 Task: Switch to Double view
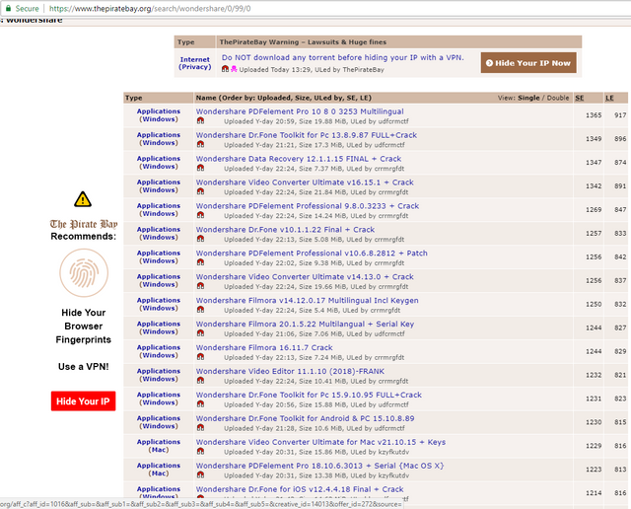tap(558, 98)
